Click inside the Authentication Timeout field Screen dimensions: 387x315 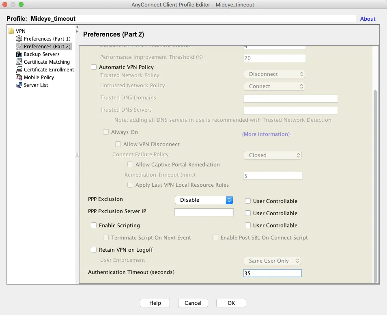pos(272,273)
